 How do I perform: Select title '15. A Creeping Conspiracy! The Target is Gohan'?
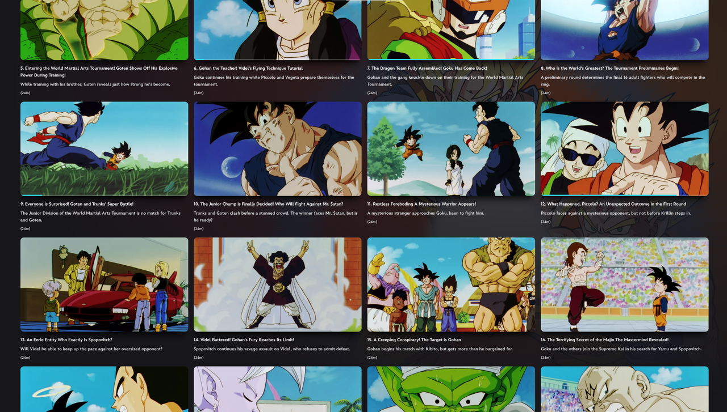pos(414,340)
